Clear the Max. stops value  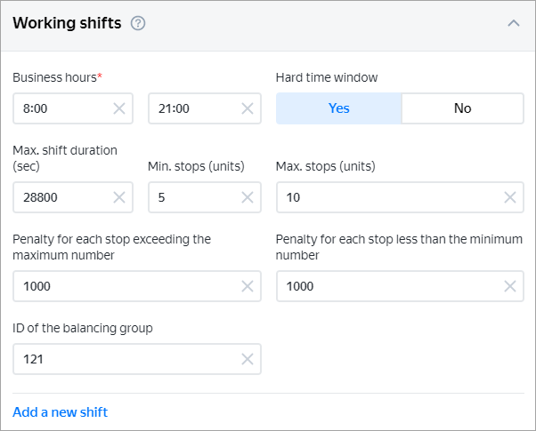pos(510,197)
